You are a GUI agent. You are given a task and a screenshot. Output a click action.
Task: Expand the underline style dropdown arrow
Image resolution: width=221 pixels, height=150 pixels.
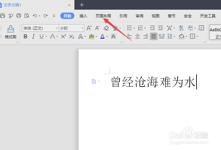tap(46, 37)
